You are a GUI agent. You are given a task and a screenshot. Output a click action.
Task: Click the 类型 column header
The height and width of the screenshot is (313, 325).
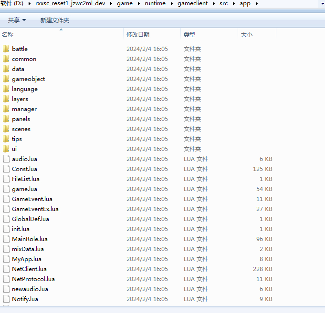point(189,35)
